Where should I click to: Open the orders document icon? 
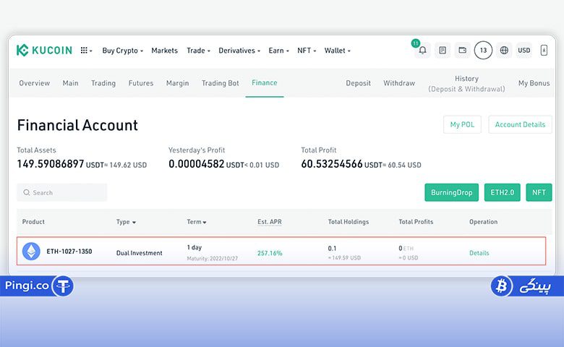(443, 51)
